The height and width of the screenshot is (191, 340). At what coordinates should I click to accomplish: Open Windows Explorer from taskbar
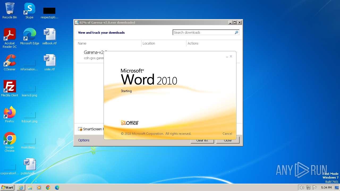(30, 188)
